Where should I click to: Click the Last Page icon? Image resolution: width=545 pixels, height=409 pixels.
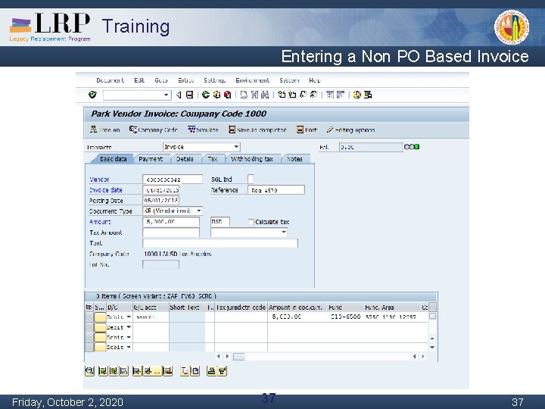(313, 95)
